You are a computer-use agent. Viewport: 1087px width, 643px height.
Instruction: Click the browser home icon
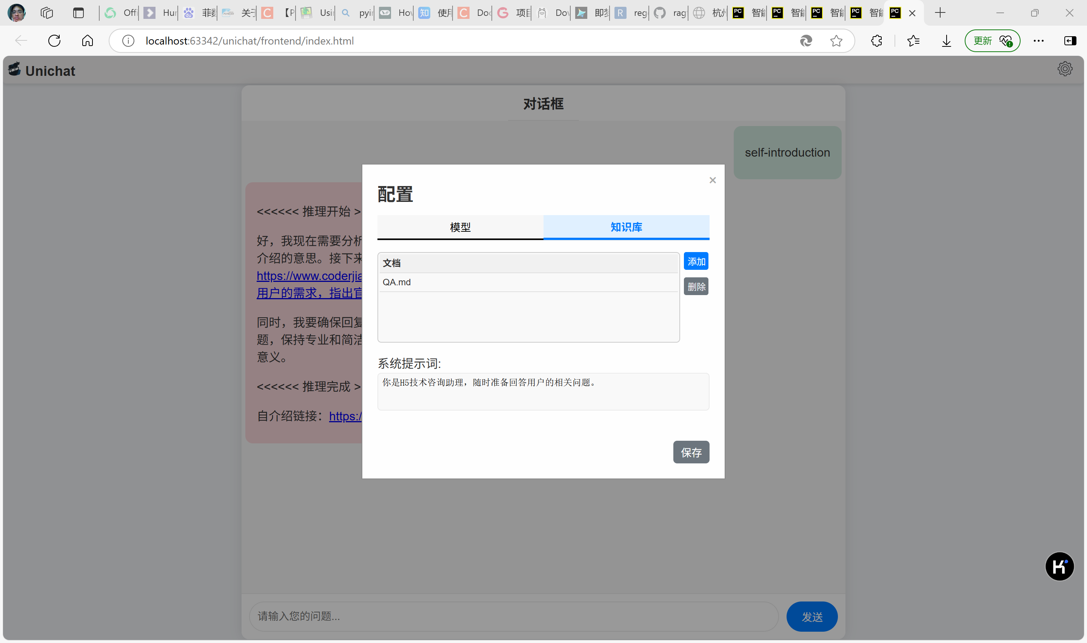pyautogui.click(x=87, y=40)
